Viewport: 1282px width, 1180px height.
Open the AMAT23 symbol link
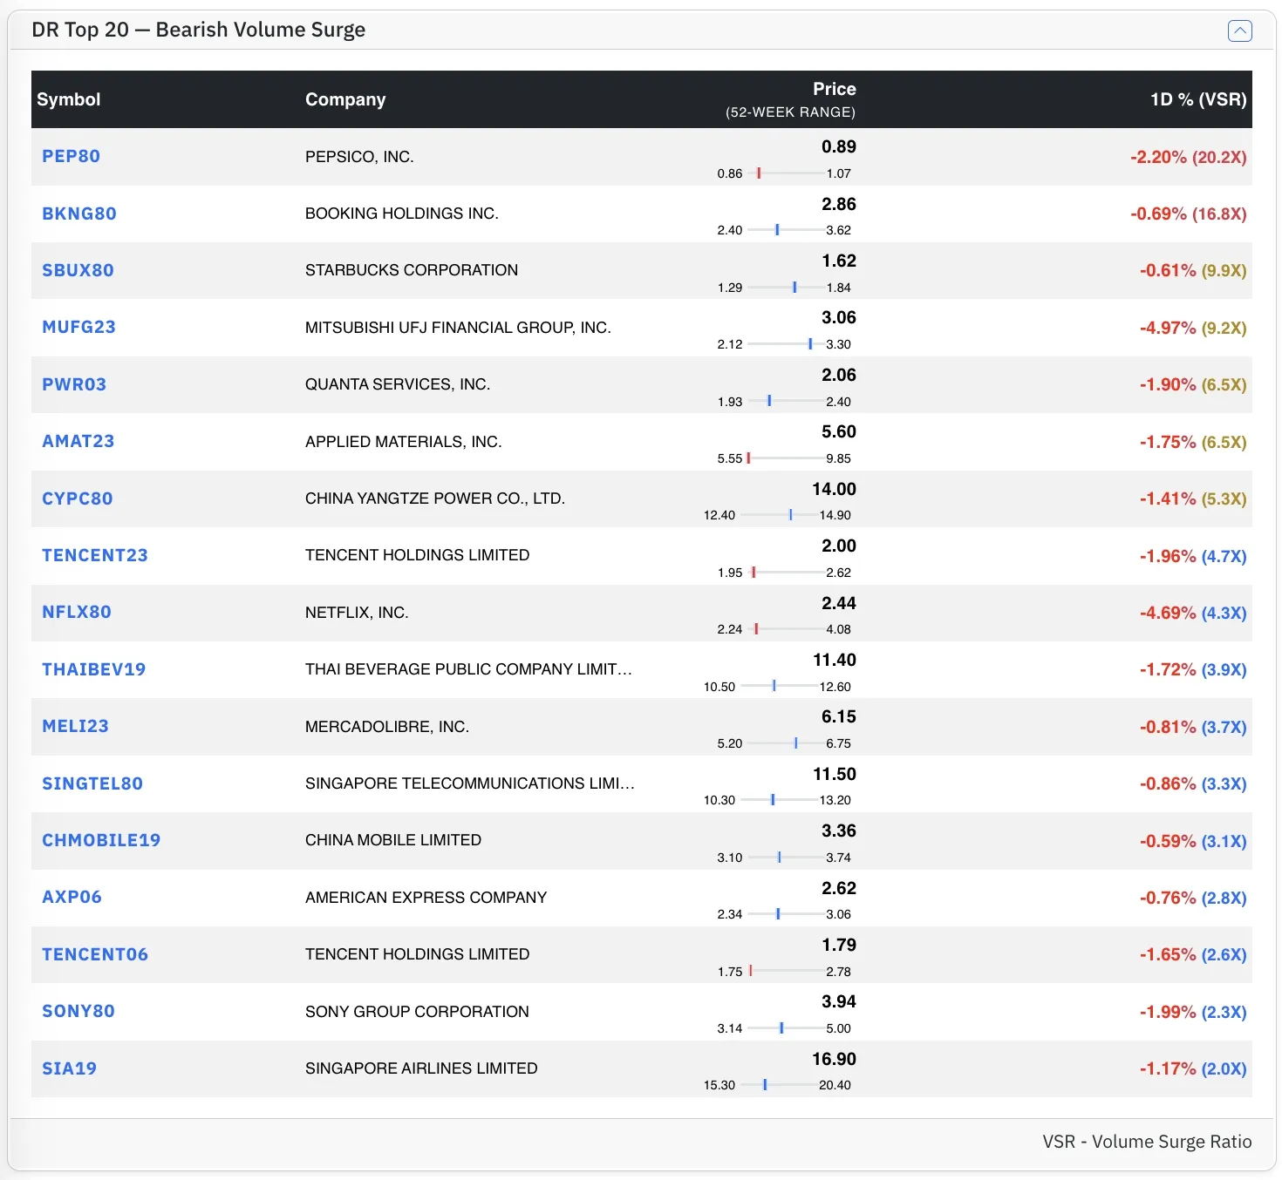click(78, 441)
